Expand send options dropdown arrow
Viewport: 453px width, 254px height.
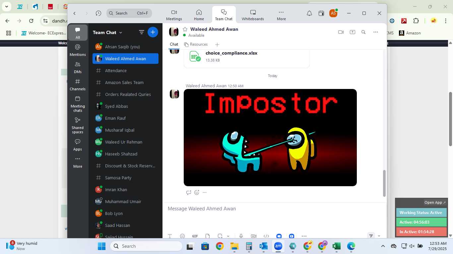click(x=379, y=236)
